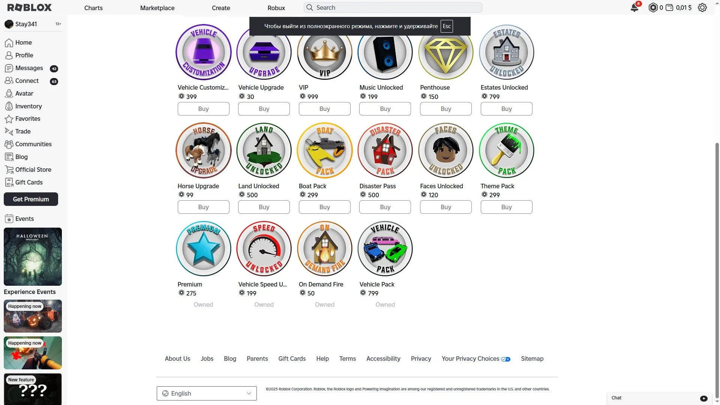This screenshot has width=720, height=405.
Task: Open the Theme Pack paintbrush badge
Action: (x=507, y=150)
